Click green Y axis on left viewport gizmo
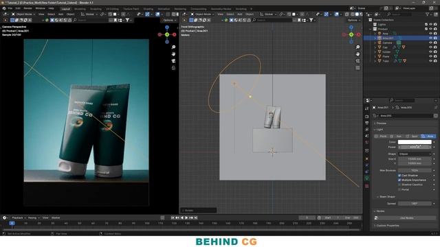The width and height of the screenshot is (440, 247). tap(167, 34)
